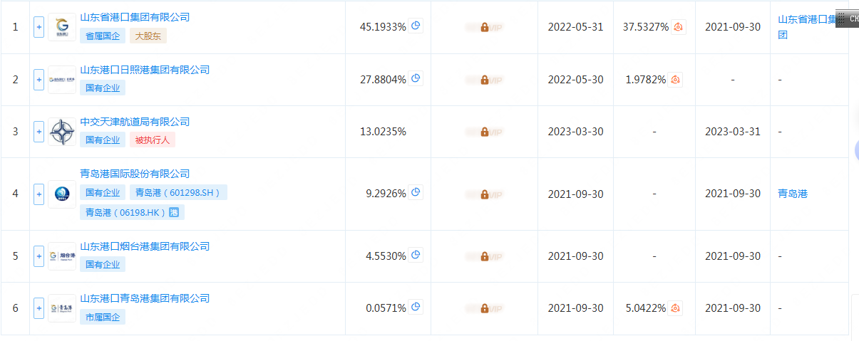Click orange equity icon beside 5.0422%

676,308
